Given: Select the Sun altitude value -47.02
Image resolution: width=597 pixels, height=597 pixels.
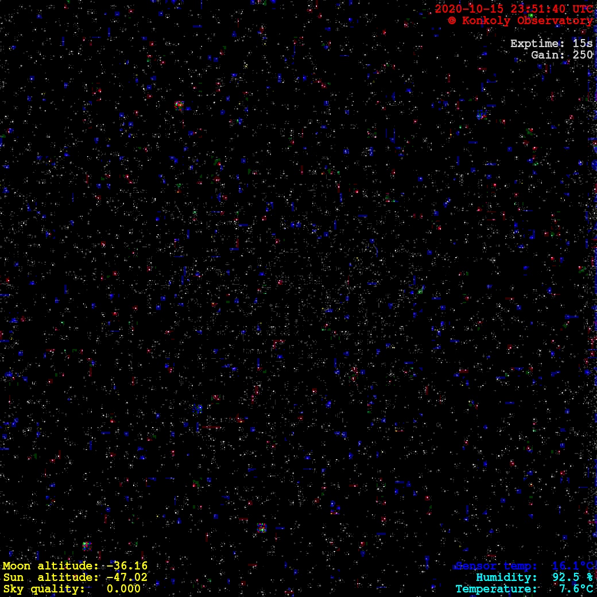Looking at the screenshot, I should click(126, 577).
